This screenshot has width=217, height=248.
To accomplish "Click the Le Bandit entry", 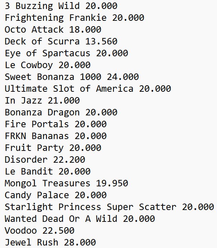I will [47, 172].
